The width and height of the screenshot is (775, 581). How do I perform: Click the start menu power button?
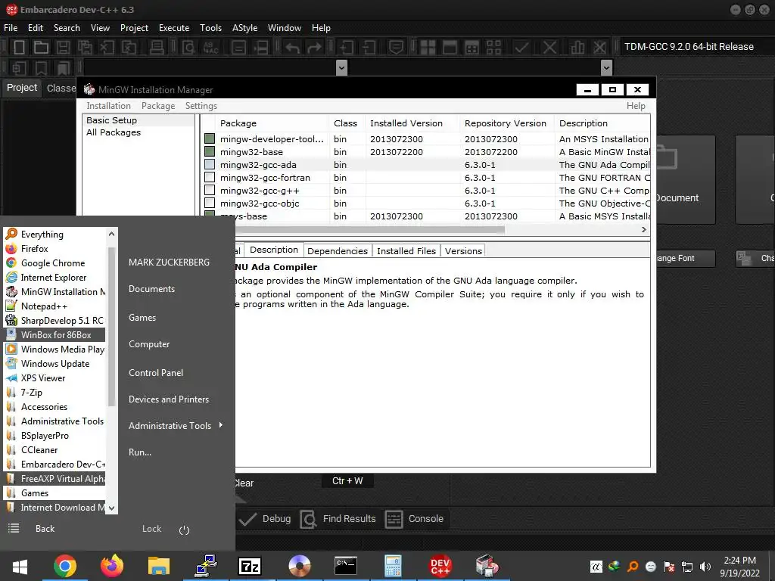185,530
